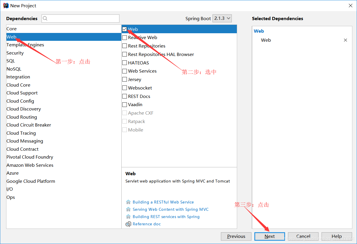This screenshot has width=357, height=244.
Task: Open the Azure category
Action: coord(64,173)
